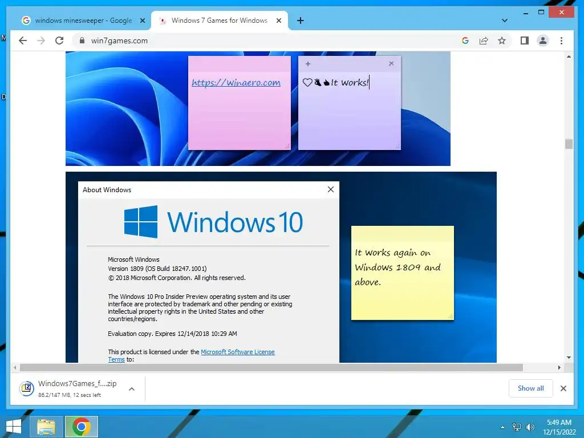Close the downloads bar
Screen dimensions: 584x438
[563, 388]
